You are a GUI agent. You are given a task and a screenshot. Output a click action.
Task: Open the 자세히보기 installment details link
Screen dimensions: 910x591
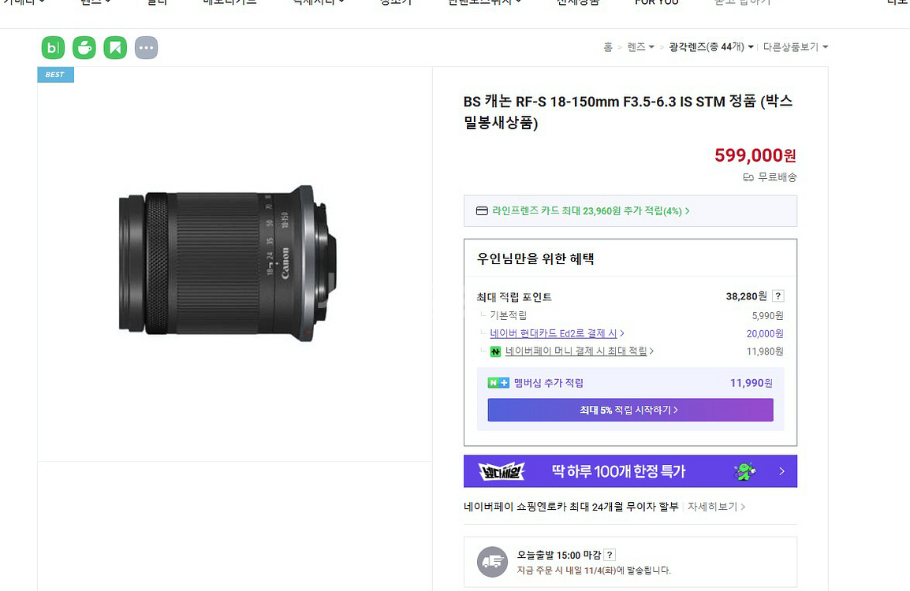pos(710,507)
